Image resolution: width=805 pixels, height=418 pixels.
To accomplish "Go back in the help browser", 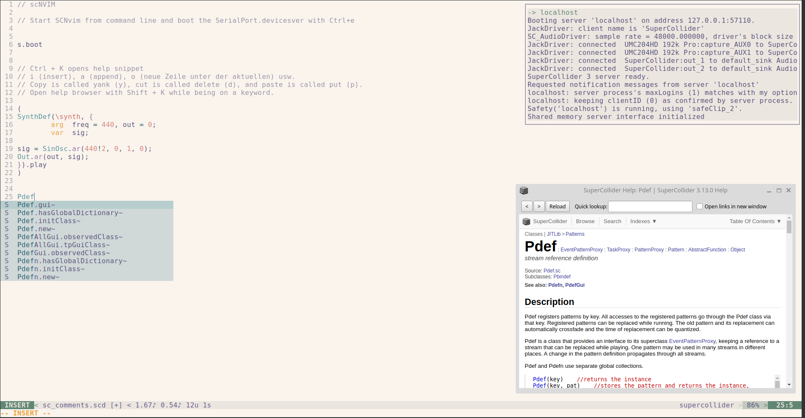I will (x=527, y=206).
